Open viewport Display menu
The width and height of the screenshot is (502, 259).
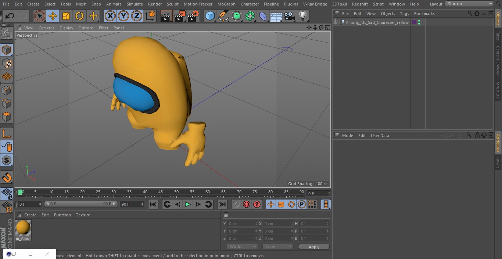[66, 28]
